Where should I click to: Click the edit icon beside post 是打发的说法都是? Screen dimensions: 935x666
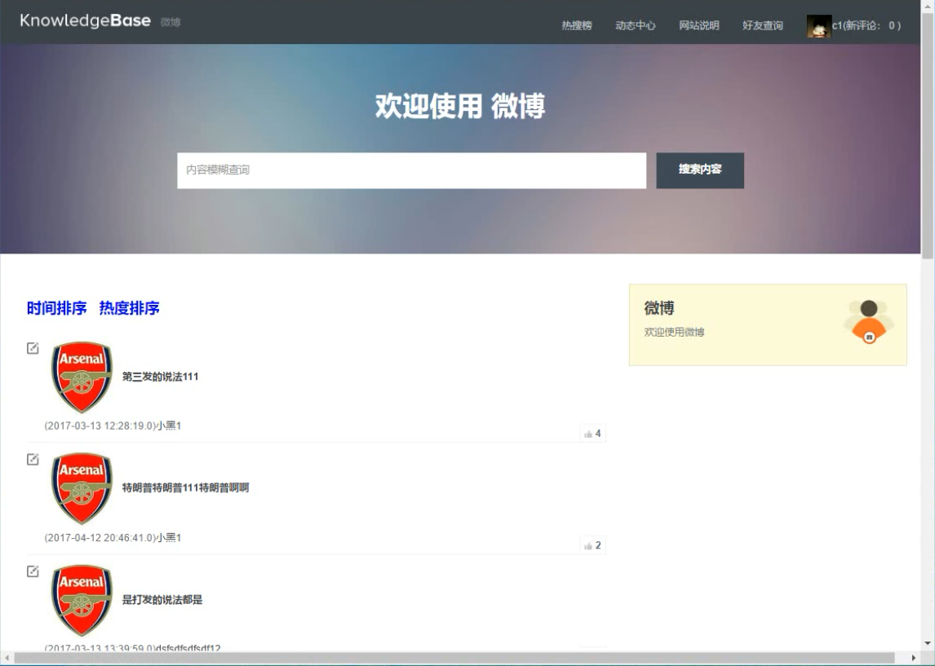pos(33,571)
